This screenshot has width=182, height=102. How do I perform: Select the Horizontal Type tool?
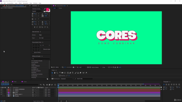(73, 73)
